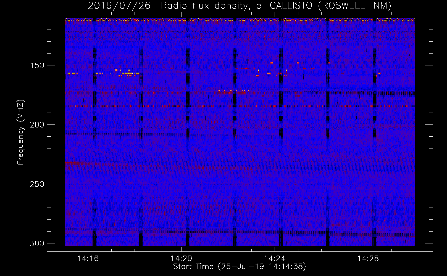Click the 14:28 time axis label
Screen dimensions: 447x276
click(x=368, y=259)
